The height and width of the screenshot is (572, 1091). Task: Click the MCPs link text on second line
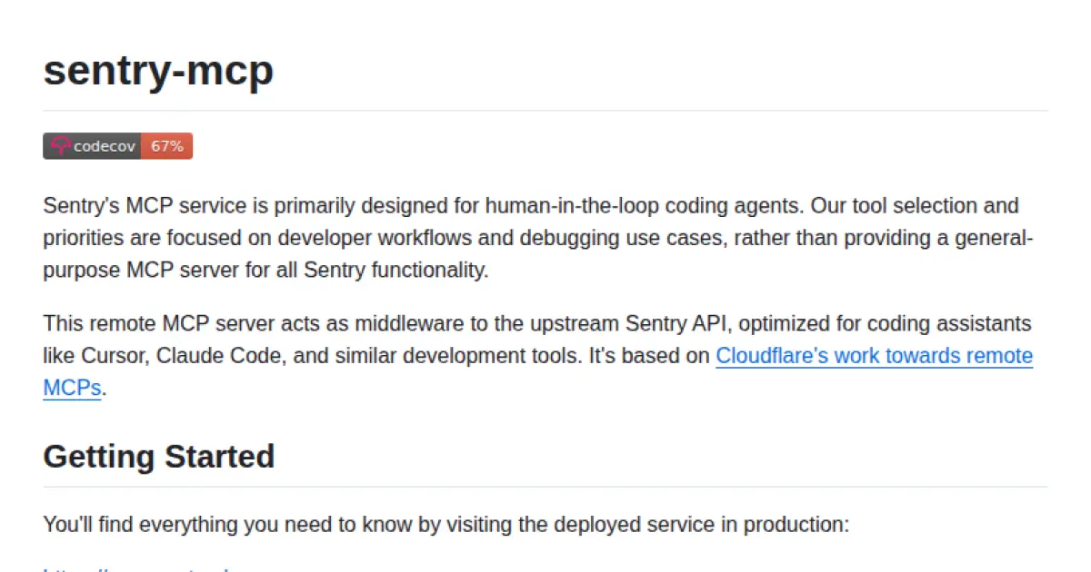point(72,389)
